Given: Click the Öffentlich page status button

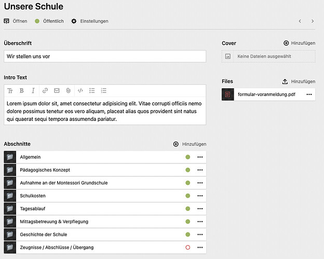Looking at the screenshot, I should pyautogui.click(x=49, y=21).
